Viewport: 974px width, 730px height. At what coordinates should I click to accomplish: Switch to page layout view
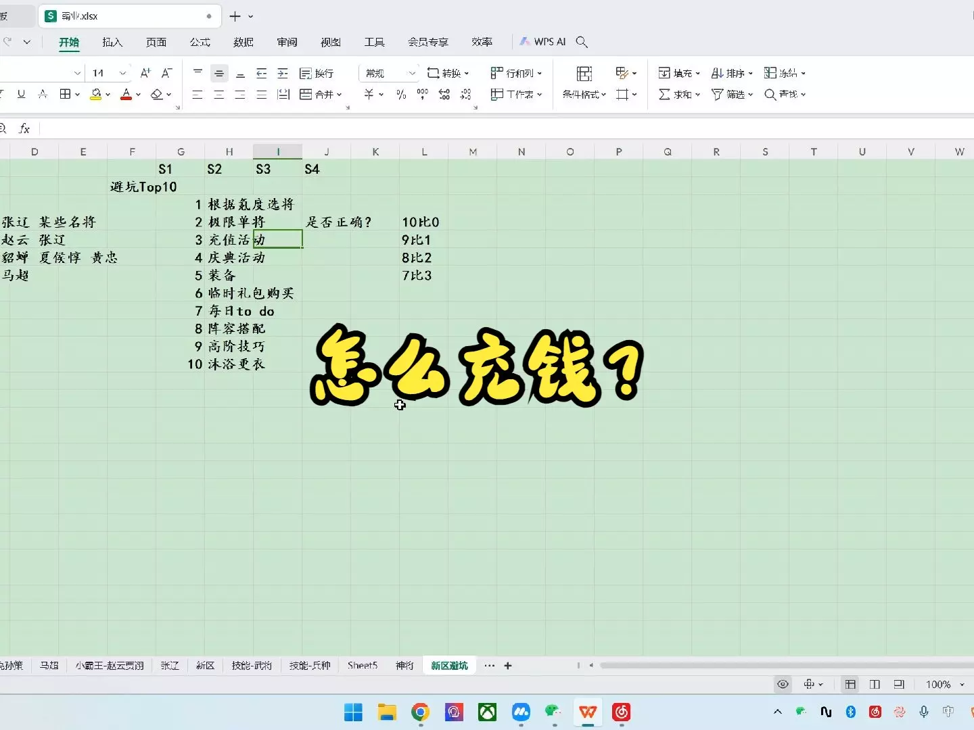coord(875,684)
